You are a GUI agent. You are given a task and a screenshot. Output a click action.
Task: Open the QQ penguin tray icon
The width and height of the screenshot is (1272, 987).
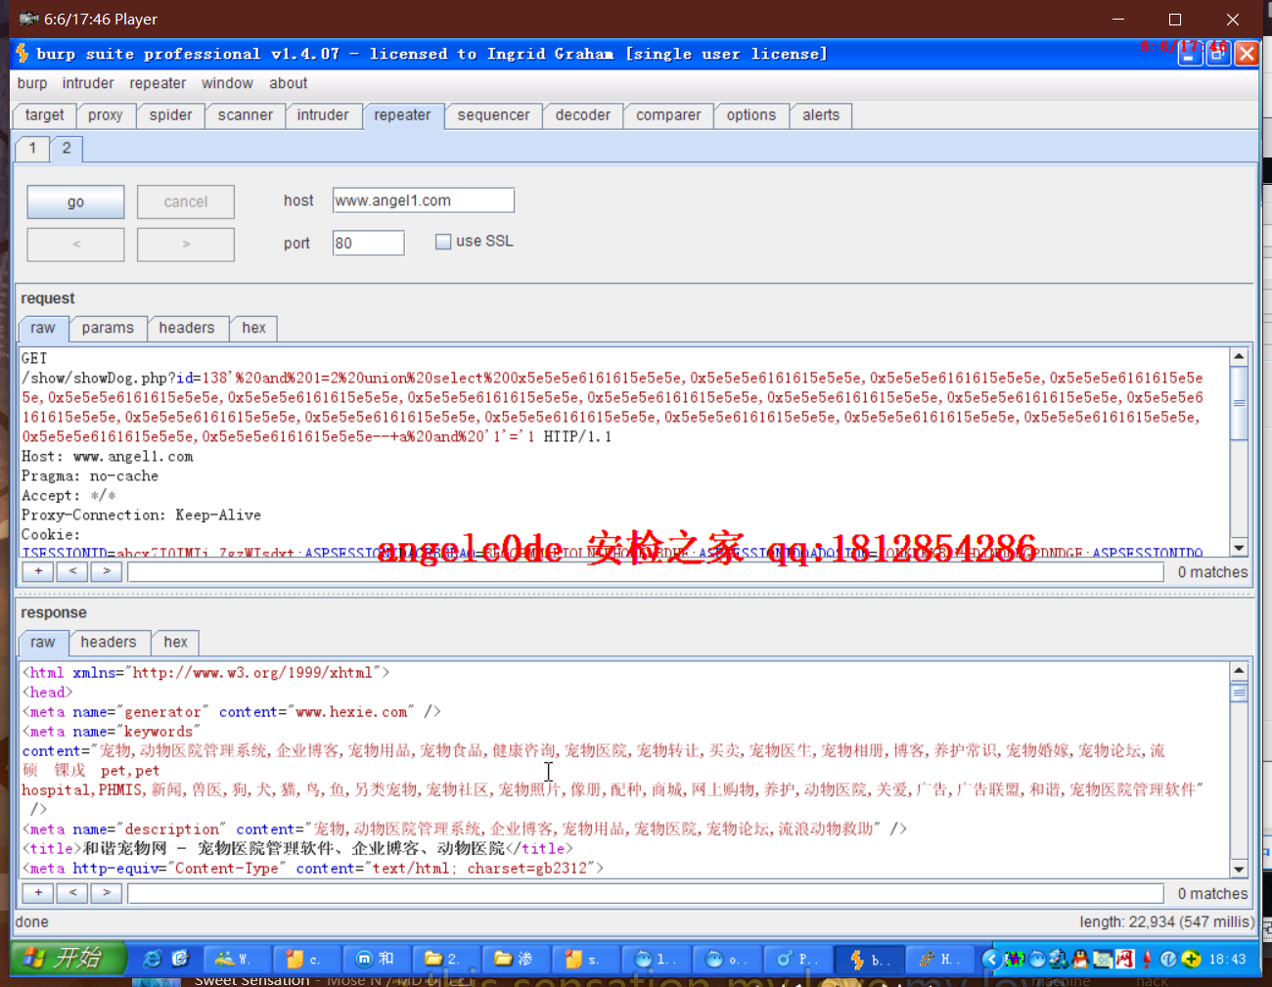tap(1080, 959)
